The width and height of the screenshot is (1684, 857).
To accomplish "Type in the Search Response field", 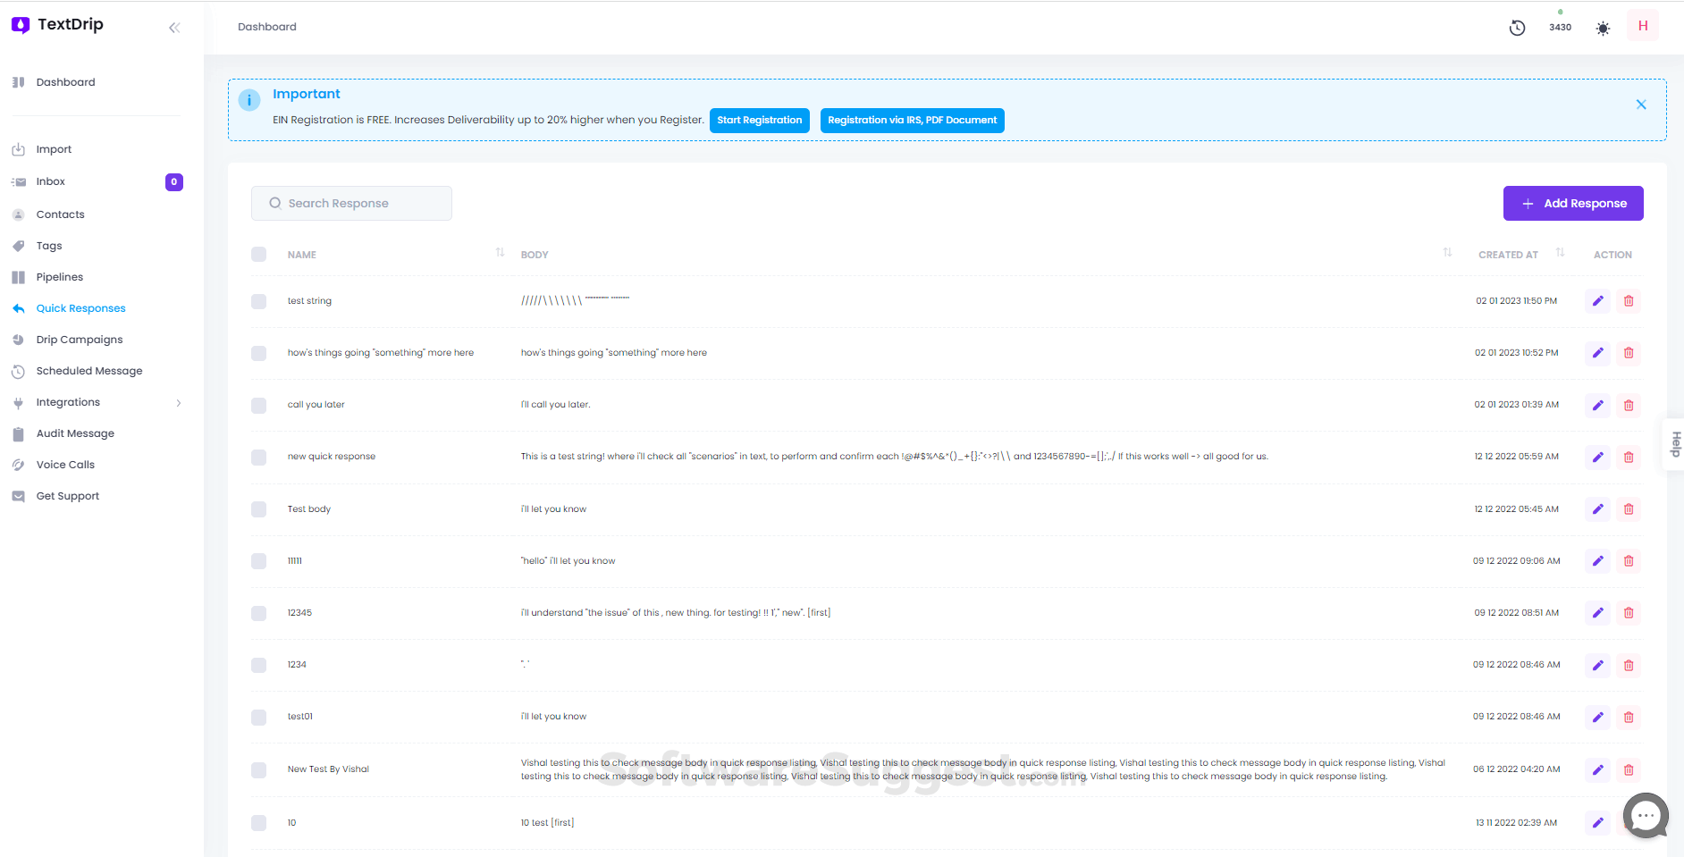I will (x=351, y=203).
